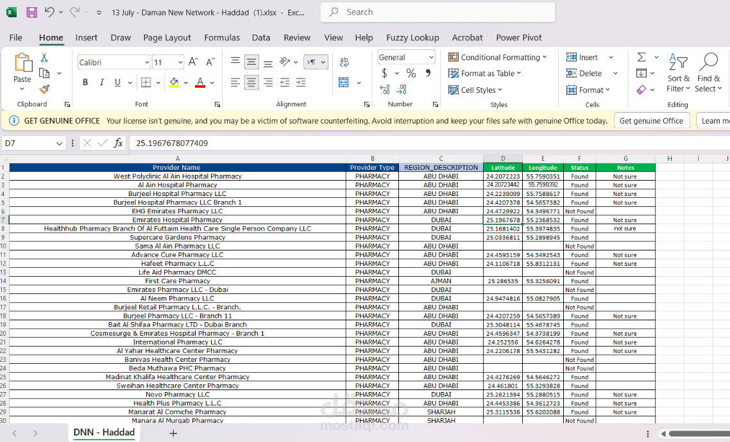Click the Cut scissors icon
The image size is (730, 442).
44,57
